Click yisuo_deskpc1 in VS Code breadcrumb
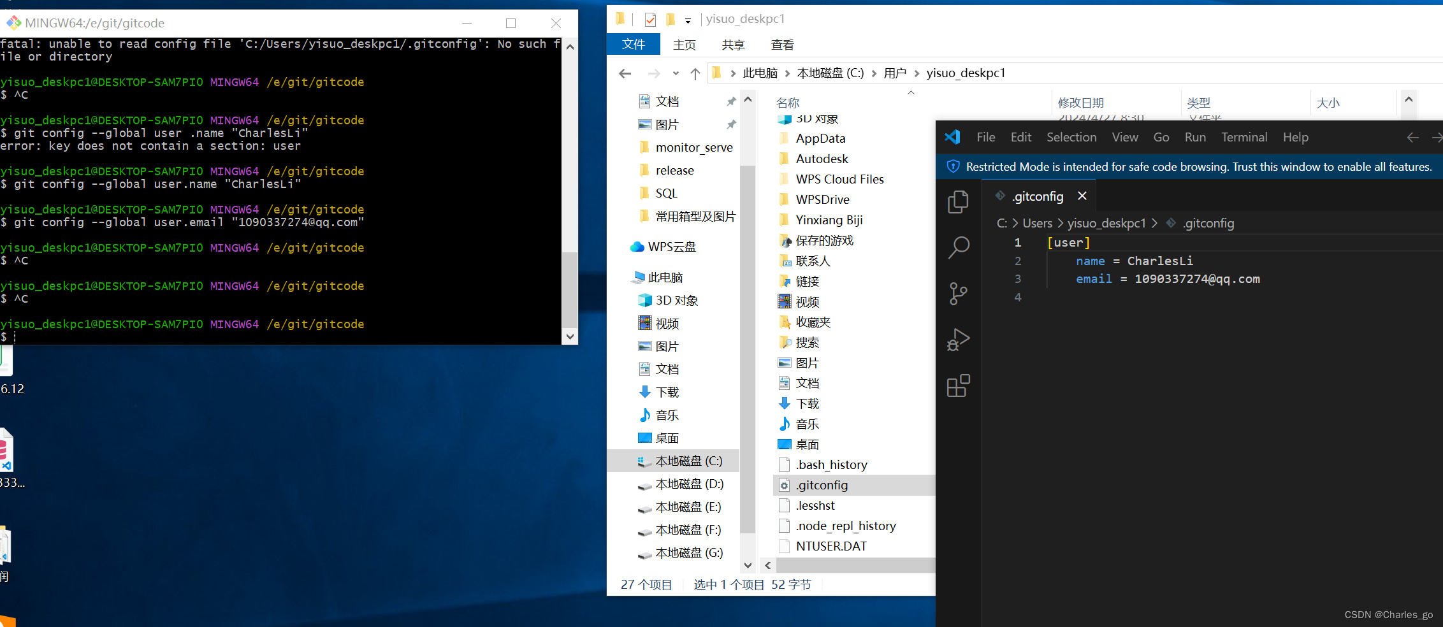Screen dimensions: 1443x627 coord(1106,223)
